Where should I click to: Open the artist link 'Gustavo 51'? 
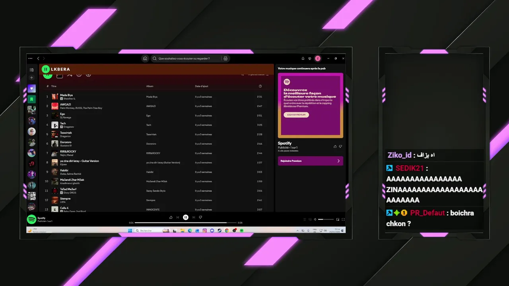click(66, 145)
